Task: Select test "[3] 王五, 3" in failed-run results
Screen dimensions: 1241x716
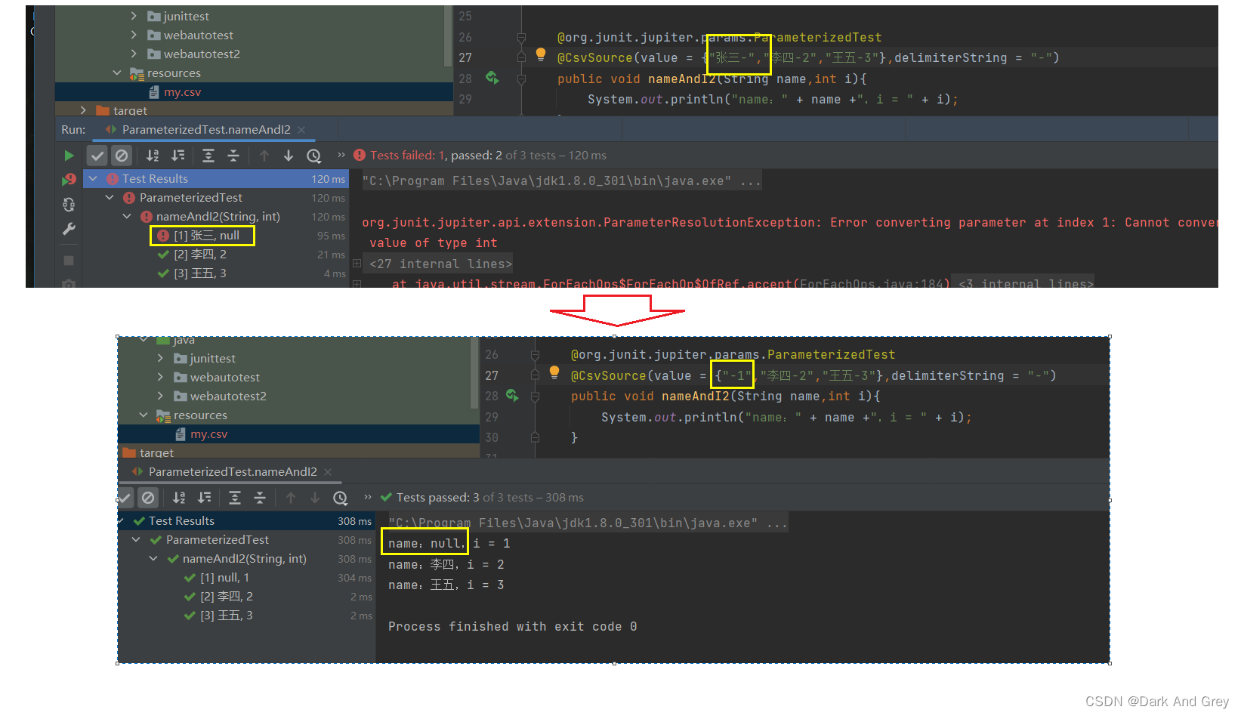Action: coord(202,273)
